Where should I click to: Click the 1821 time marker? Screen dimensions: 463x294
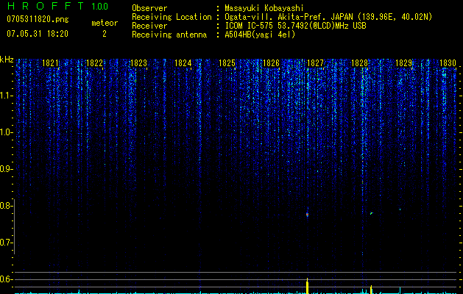(50, 63)
